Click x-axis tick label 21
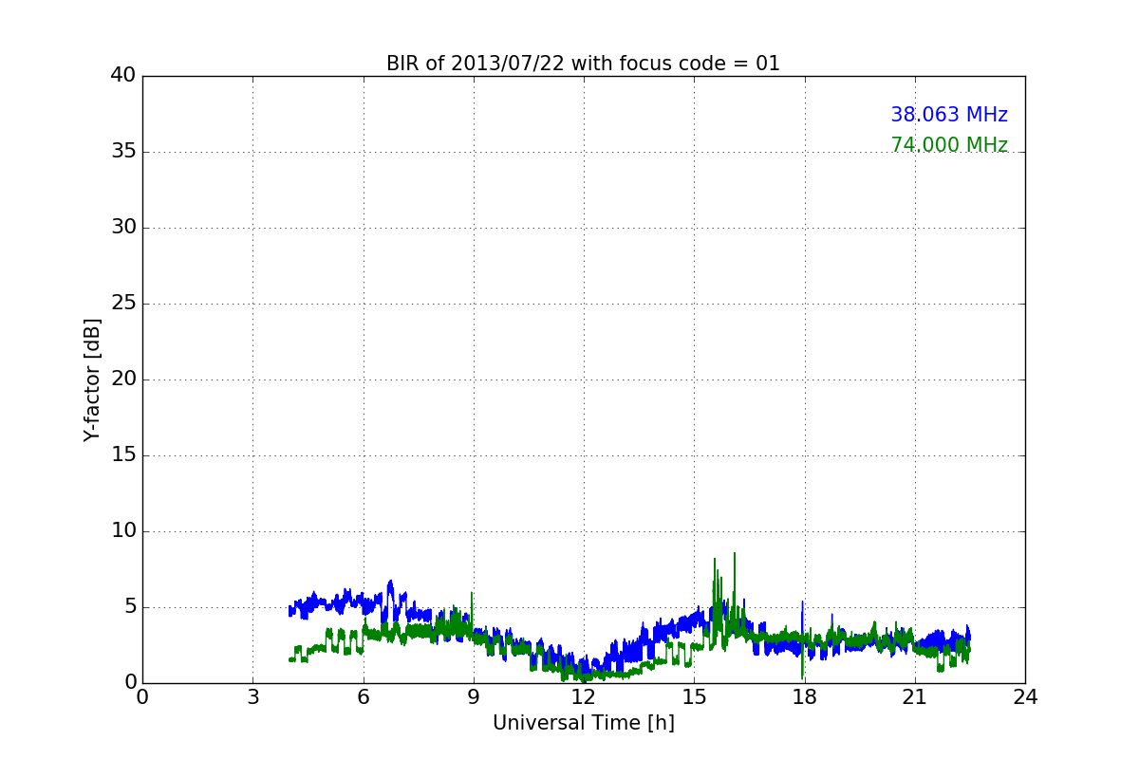 (915, 697)
